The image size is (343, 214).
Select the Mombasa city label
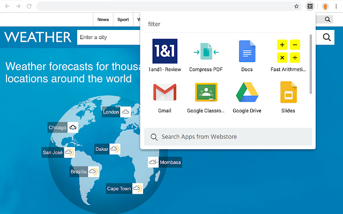(x=170, y=162)
